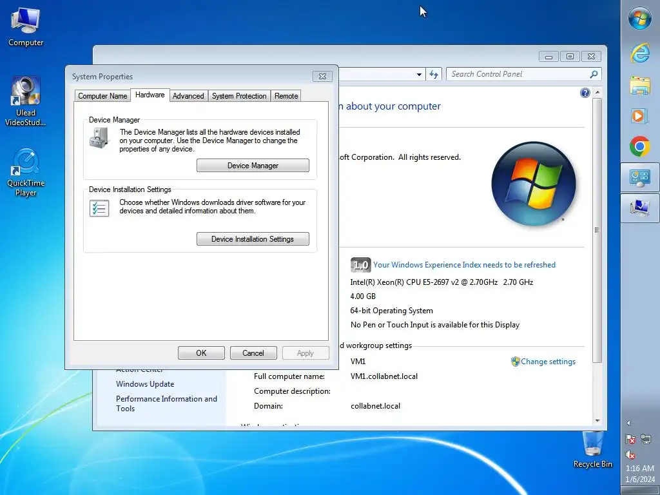Switch to the Advanced tab
The width and height of the screenshot is (660, 495).
188,96
